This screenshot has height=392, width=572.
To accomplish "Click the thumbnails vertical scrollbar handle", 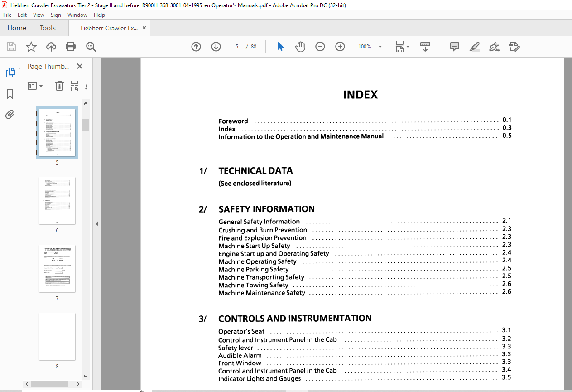I will 86,125.
